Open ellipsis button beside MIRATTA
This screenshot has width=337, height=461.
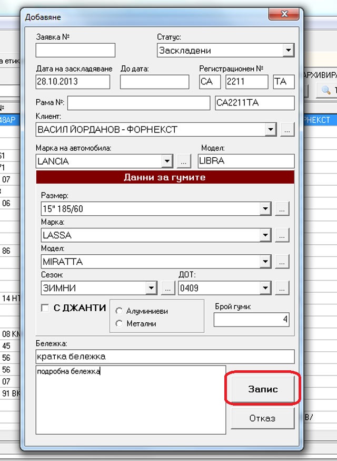[x=282, y=262]
